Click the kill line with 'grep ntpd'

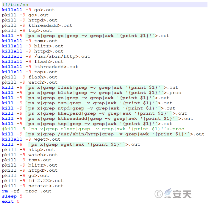89,108
